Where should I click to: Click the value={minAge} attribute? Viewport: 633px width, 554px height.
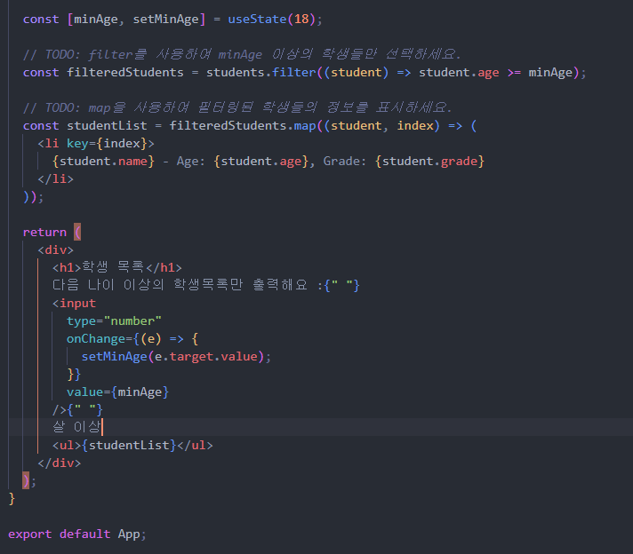tap(118, 392)
